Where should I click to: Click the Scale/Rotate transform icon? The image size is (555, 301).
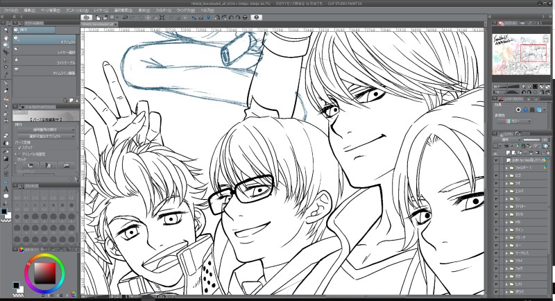pos(162,17)
